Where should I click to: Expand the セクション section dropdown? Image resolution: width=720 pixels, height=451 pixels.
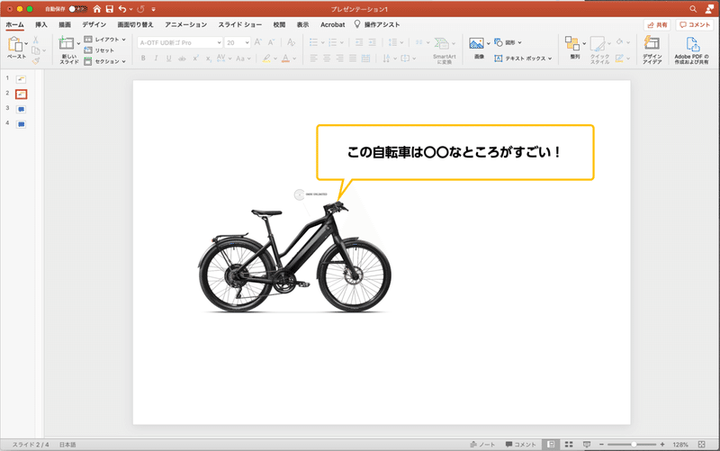(x=124, y=61)
